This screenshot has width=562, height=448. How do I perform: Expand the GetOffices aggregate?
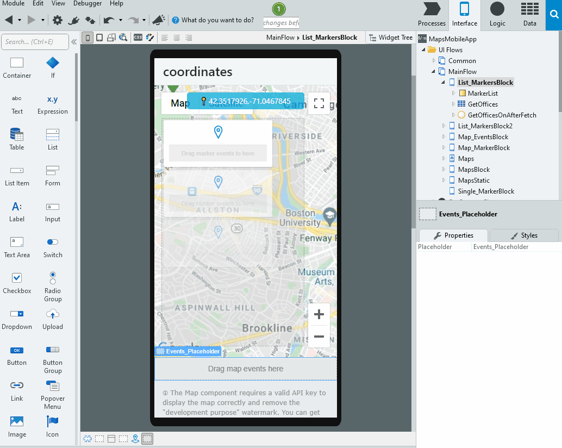453,104
